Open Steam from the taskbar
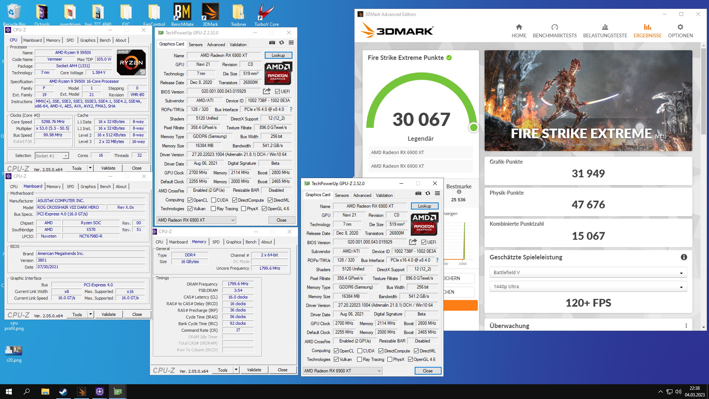The width and height of the screenshot is (709, 399). pyautogui.click(x=63, y=392)
